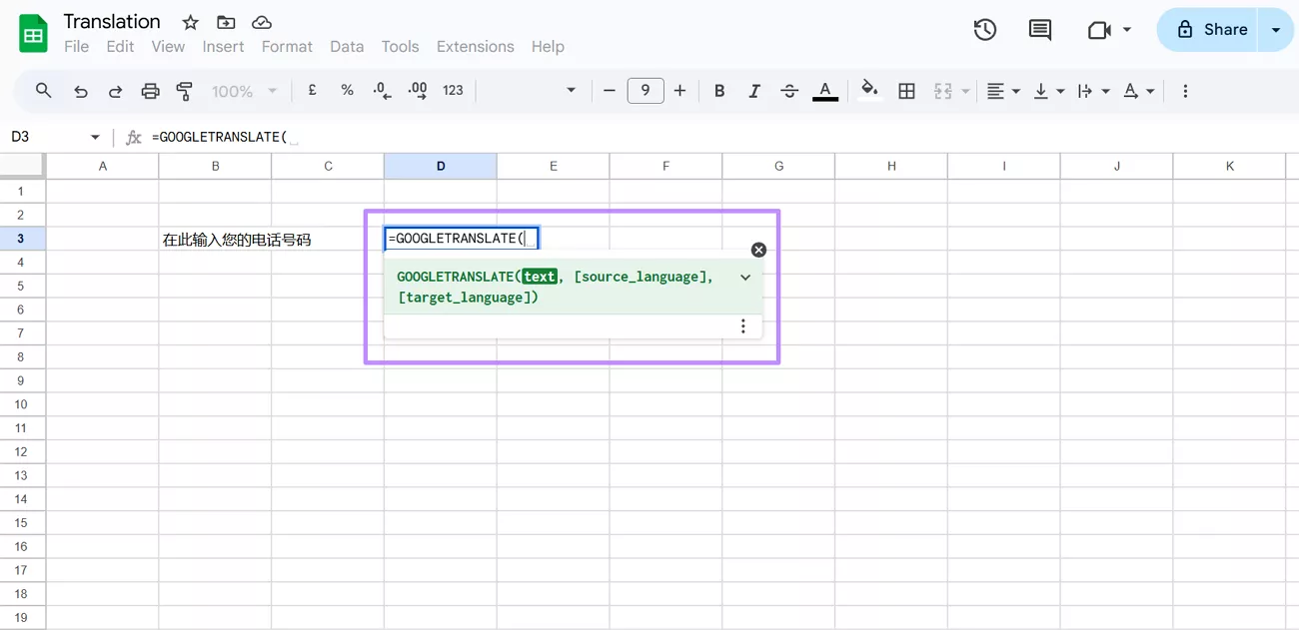Select the Paint format roller
The width and height of the screenshot is (1299, 630).
click(184, 91)
